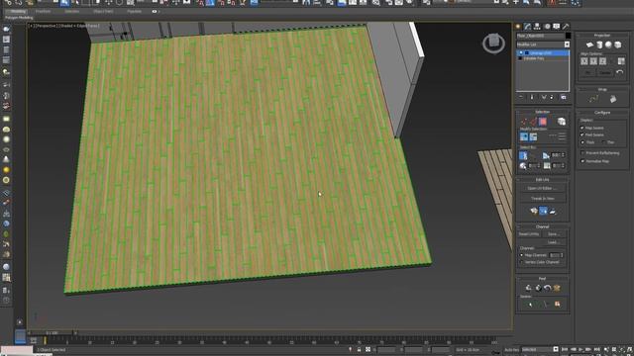Image resolution: width=634 pixels, height=356 pixels.
Task: Open the Hierarchy panel tab
Action: coord(537,27)
